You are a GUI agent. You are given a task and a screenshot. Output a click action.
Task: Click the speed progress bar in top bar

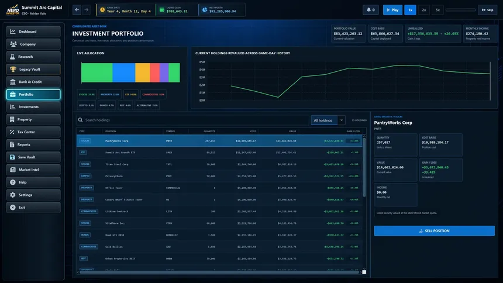point(461,10)
